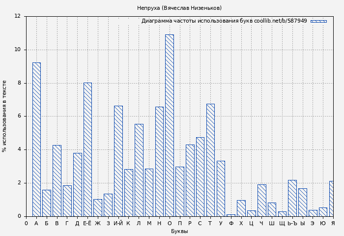This screenshot has width=344, height=236.
Task: Click the bar for letter Ч
Action: click(261, 200)
